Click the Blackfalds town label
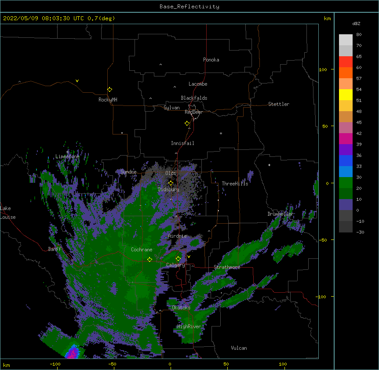Viewport: 379px width, 370px height. tap(194, 98)
